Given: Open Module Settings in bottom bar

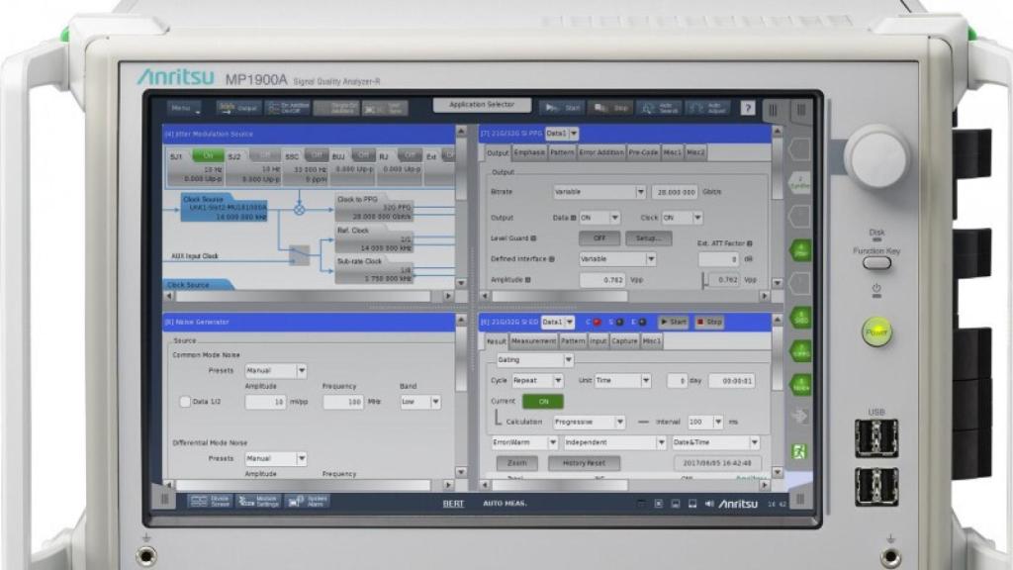Looking at the screenshot, I should coord(258,502).
